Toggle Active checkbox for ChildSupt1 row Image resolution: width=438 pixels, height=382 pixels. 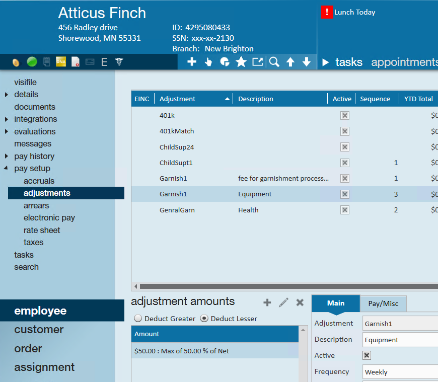(345, 163)
